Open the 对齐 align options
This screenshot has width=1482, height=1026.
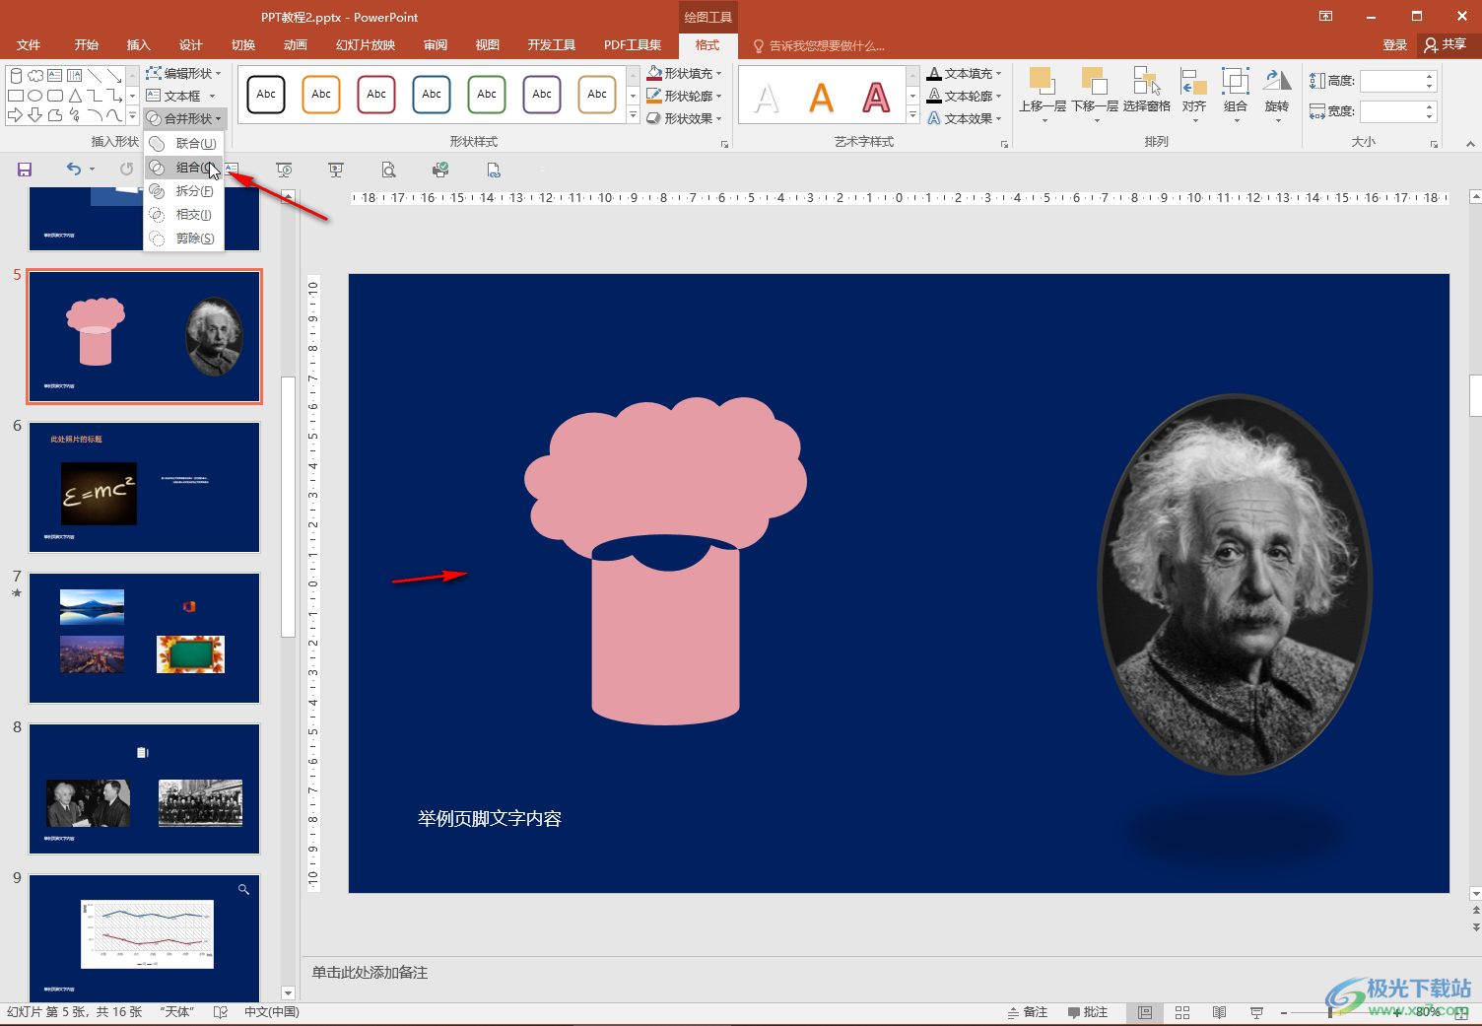[1194, 94]
